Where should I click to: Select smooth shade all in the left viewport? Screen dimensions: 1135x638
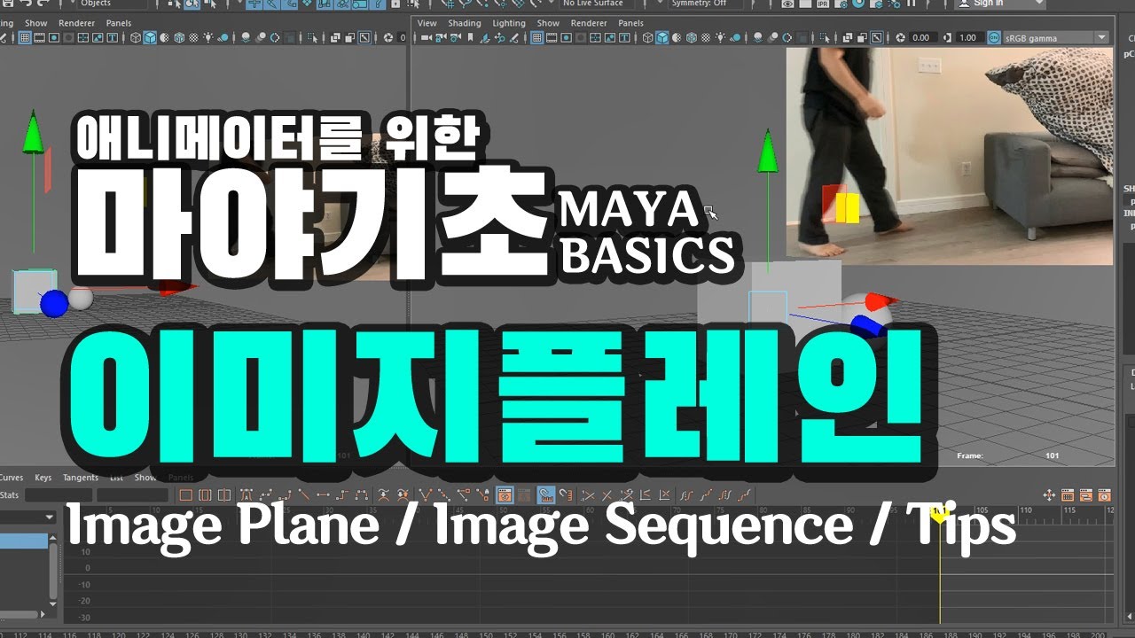pos(150,38)
